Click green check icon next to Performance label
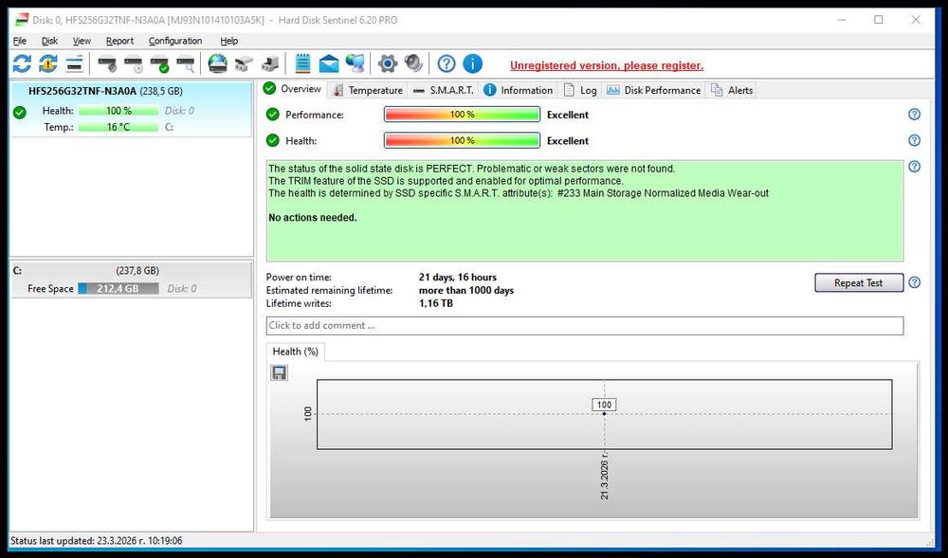 pyautogui.click(x=273, y=114)
